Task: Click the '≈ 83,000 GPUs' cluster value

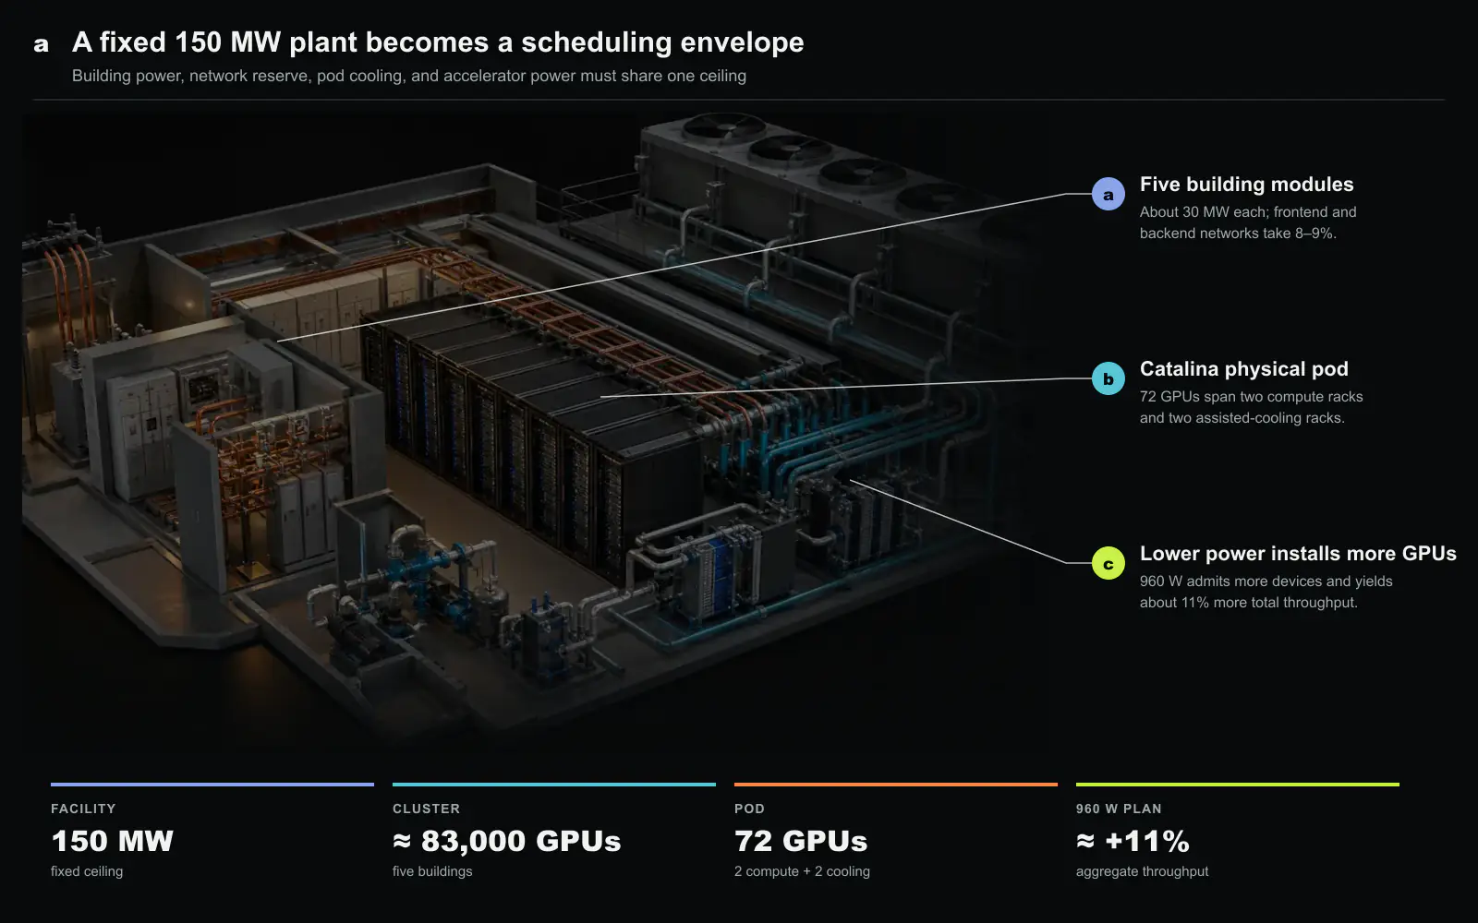Action: (x=506, y=841)
